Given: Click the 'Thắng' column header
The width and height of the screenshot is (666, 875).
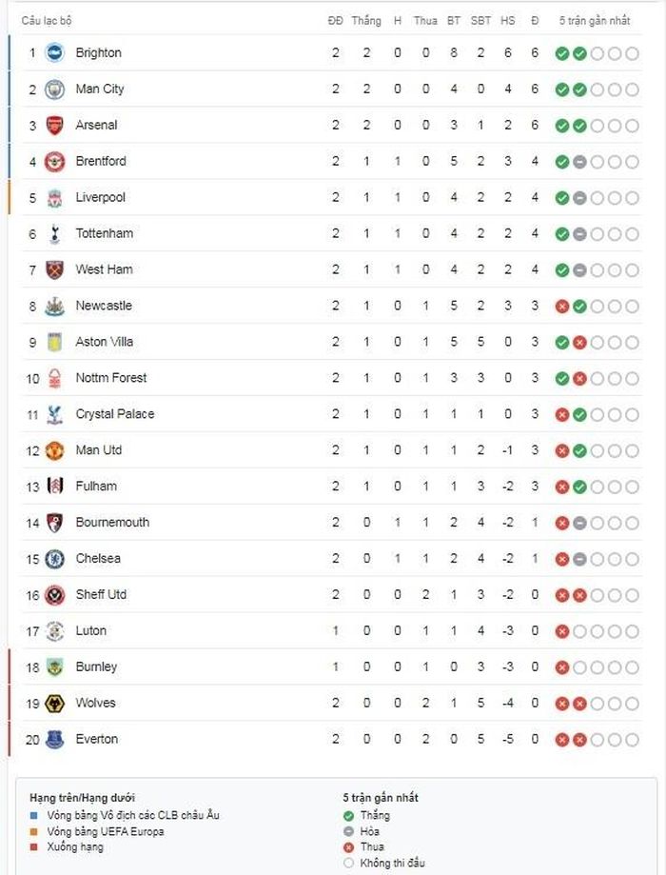Looking at the screenshot, I should pos(366,21).
